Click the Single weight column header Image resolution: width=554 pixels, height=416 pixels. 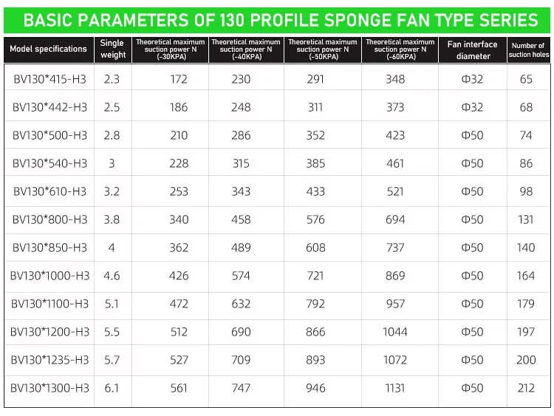click(x=112, y=50)
